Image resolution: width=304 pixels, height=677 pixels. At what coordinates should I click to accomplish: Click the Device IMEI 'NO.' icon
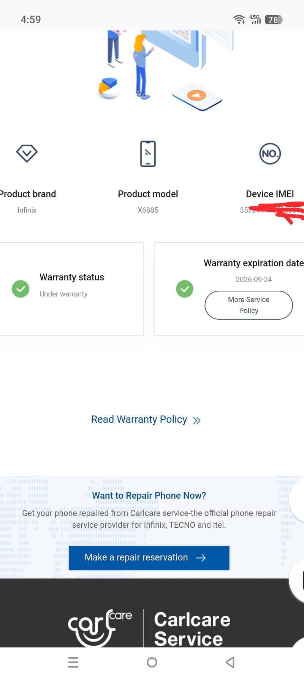coord(270,154)
